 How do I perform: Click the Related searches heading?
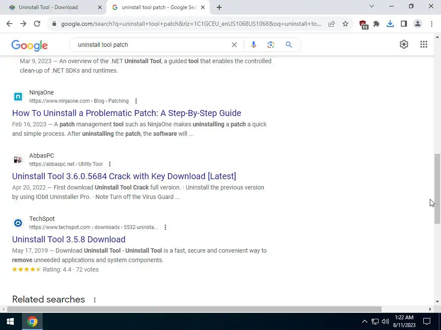tap(48, 299)
